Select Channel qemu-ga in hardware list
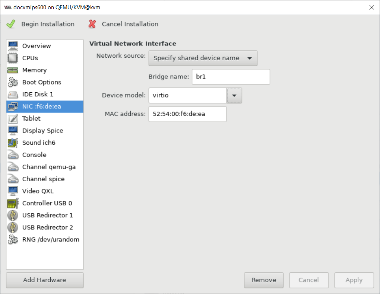380x294 pixels. coord(45,167)
